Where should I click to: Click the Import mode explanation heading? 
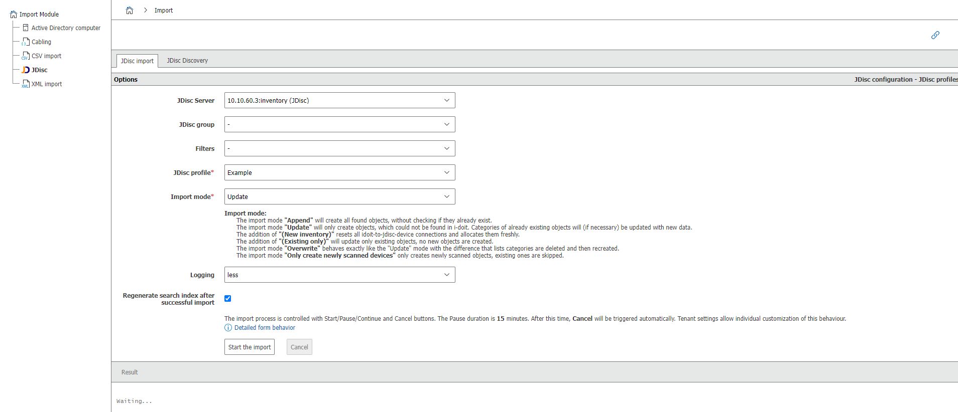pyautogui.click(x=246, y=213)
